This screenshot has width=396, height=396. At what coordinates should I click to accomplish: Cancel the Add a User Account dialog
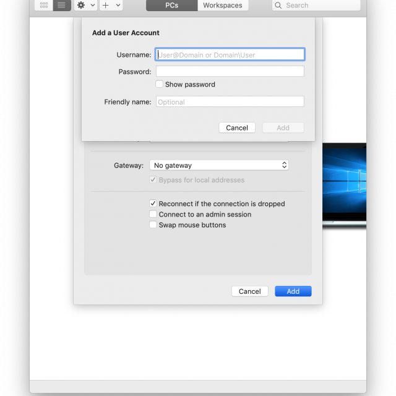point(237,127)
